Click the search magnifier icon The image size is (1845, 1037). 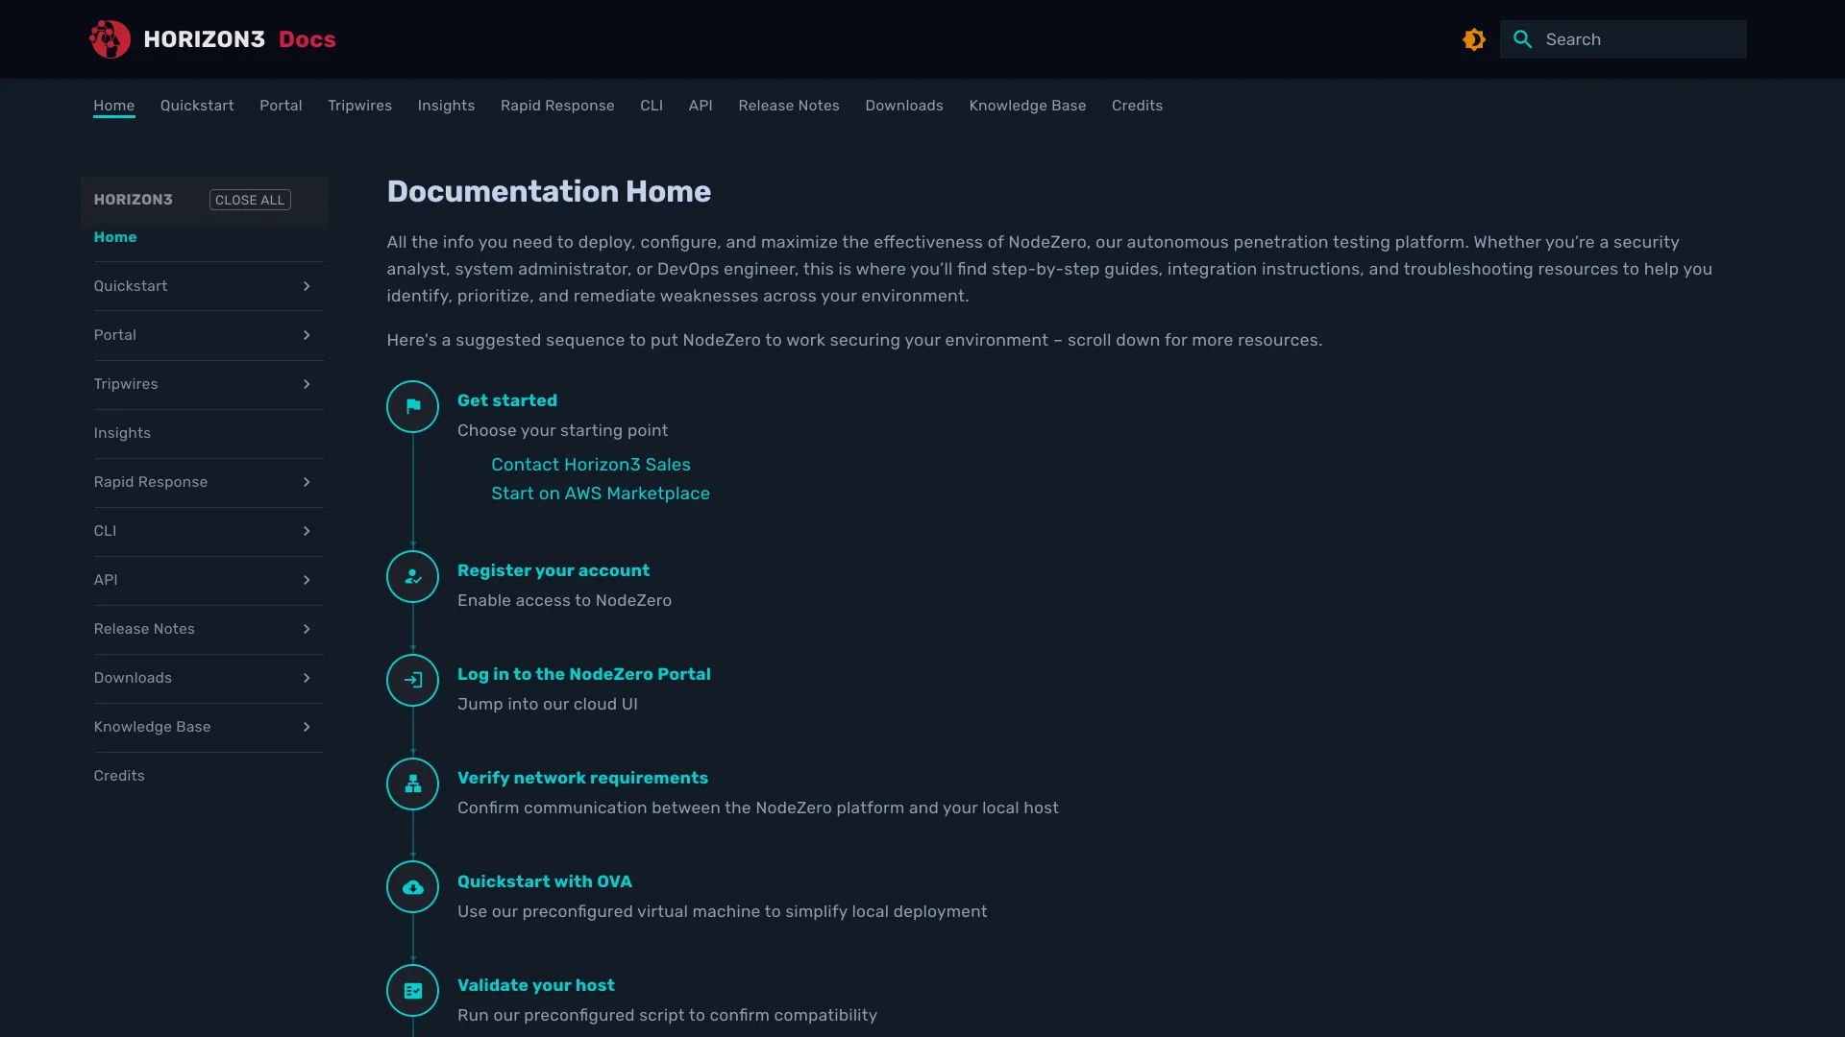1522,39
